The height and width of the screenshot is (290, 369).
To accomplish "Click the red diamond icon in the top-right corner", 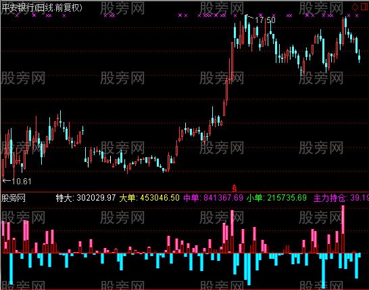I will (355, 7).
